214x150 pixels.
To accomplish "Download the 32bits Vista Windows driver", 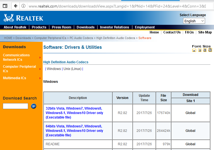I will [74, 113].
